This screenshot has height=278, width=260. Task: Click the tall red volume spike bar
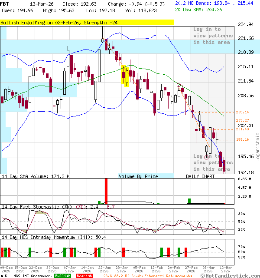(x=105, y=190)
